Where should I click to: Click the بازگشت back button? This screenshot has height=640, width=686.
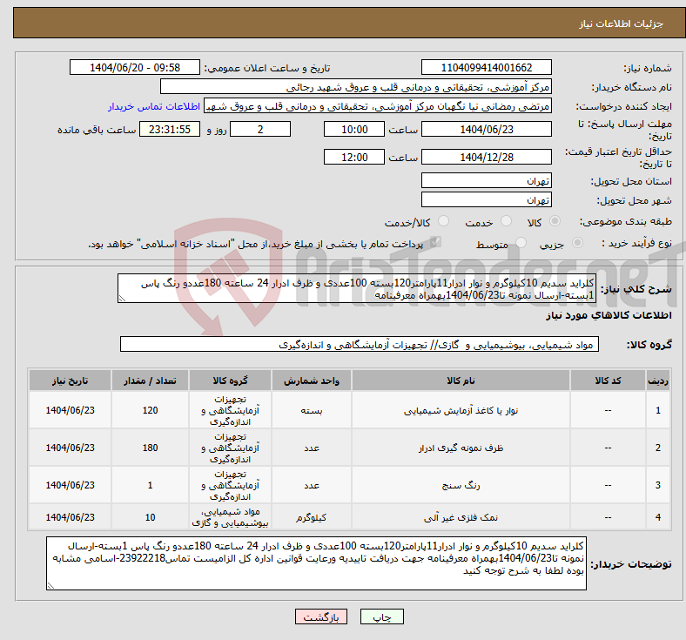tap(321, 617)
